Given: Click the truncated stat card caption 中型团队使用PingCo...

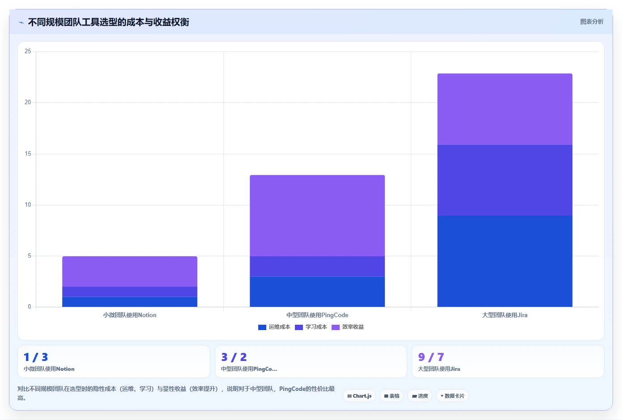Looking at the screenshot, I should pyautogui.click(x=249, y=369).
